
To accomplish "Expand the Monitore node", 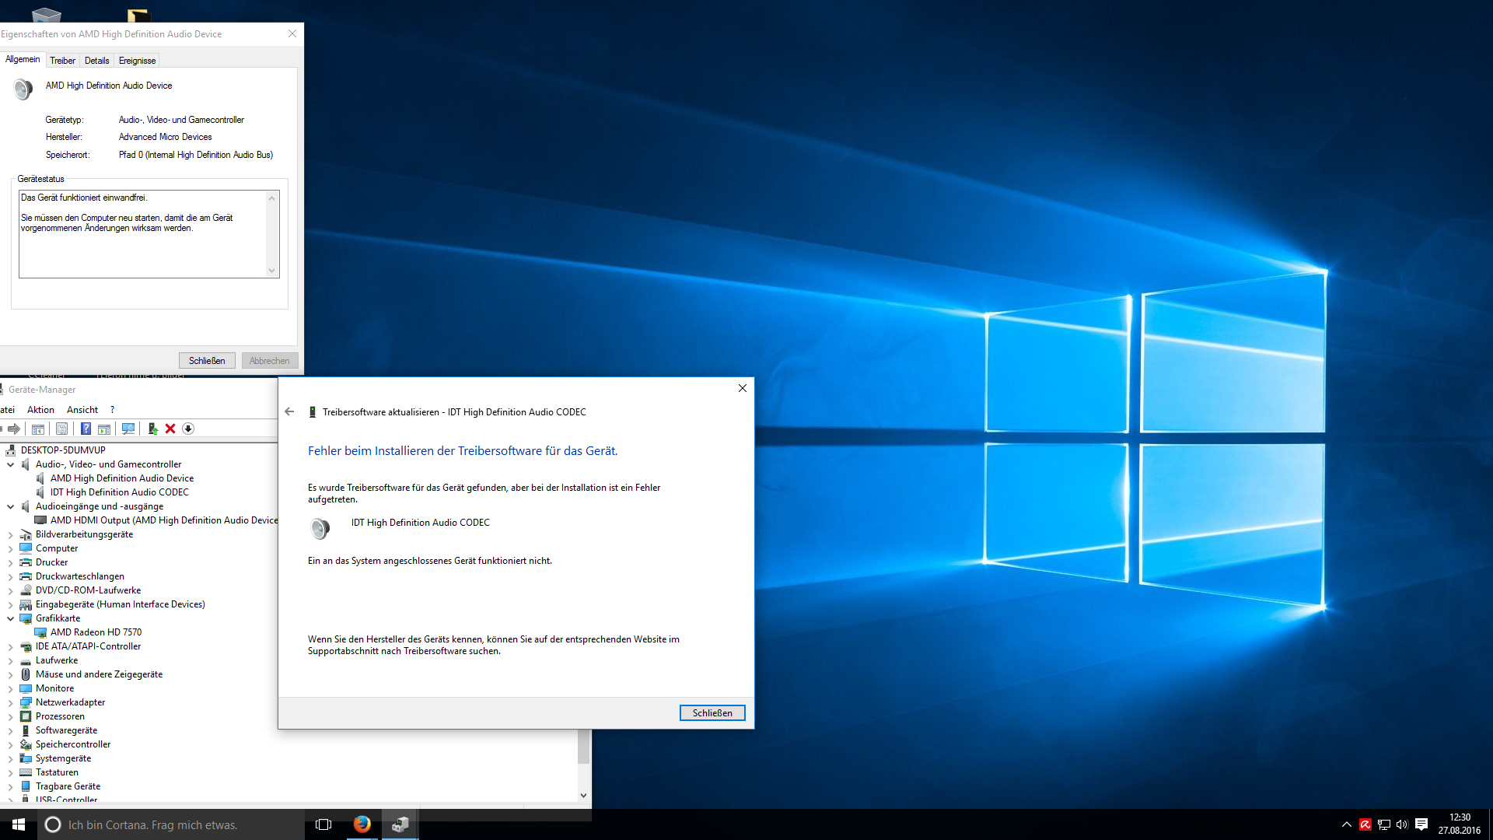I will pos(11,688).
